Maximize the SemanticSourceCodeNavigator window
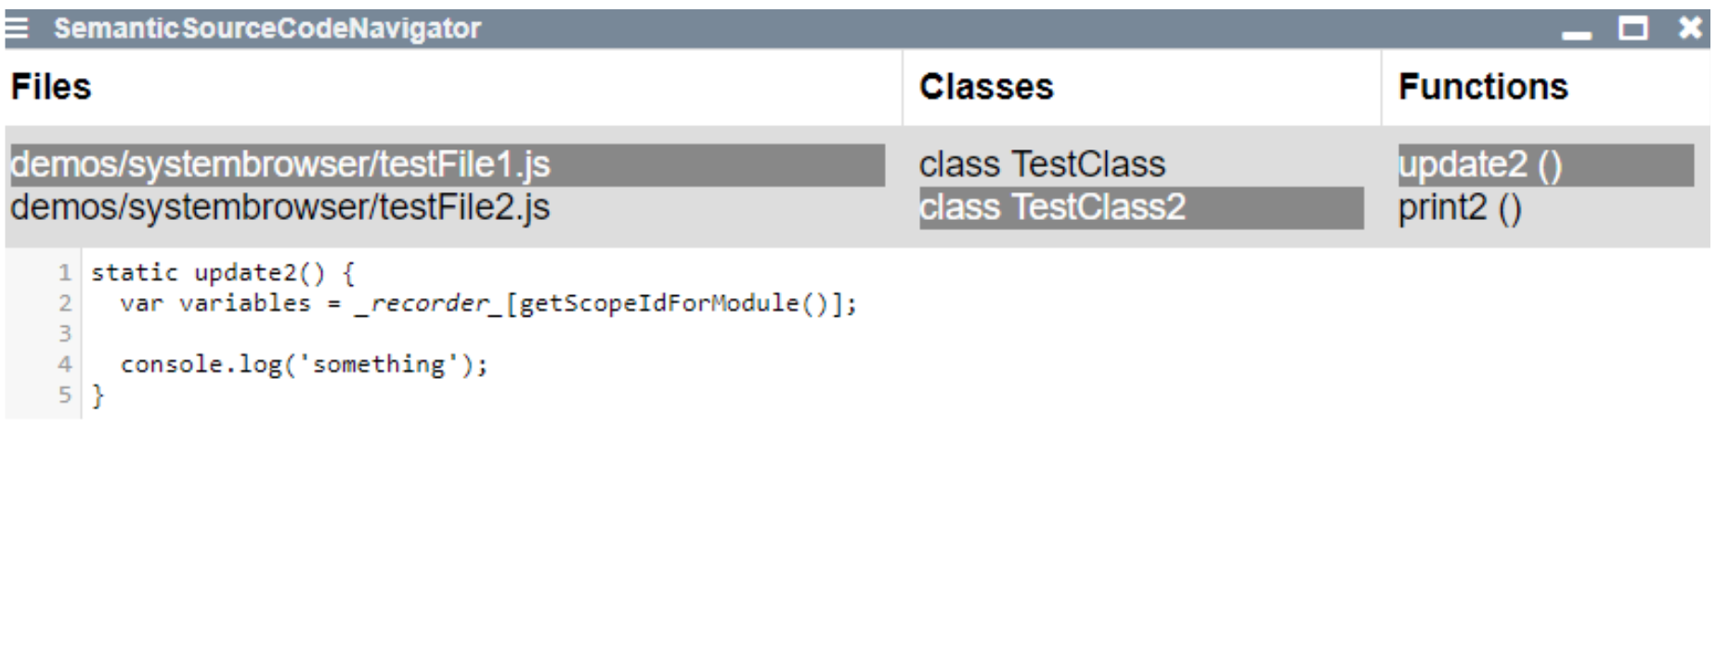Viewport: 1716px width, 661px height. [1632, 29]
